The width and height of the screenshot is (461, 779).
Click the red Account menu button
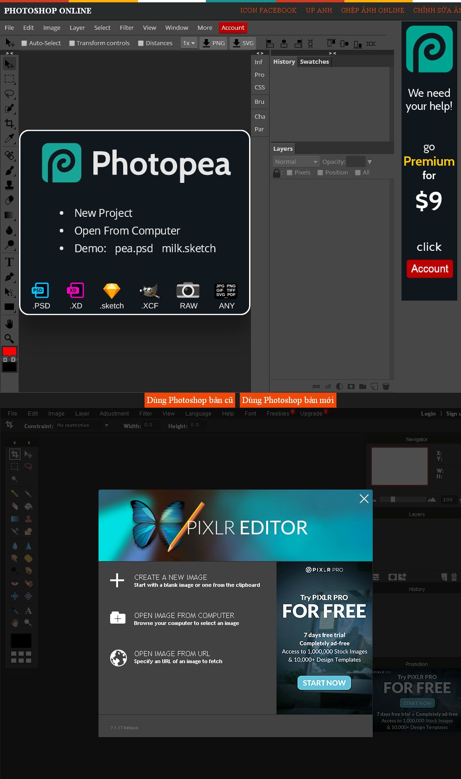[233, 28]
